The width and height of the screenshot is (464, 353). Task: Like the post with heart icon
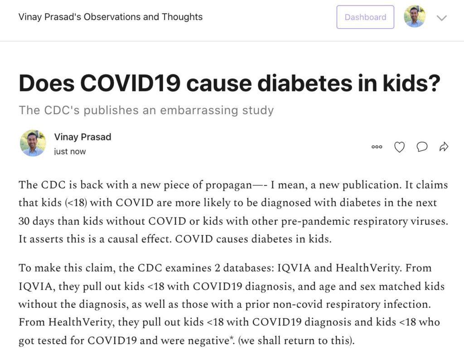click(399, 147)
